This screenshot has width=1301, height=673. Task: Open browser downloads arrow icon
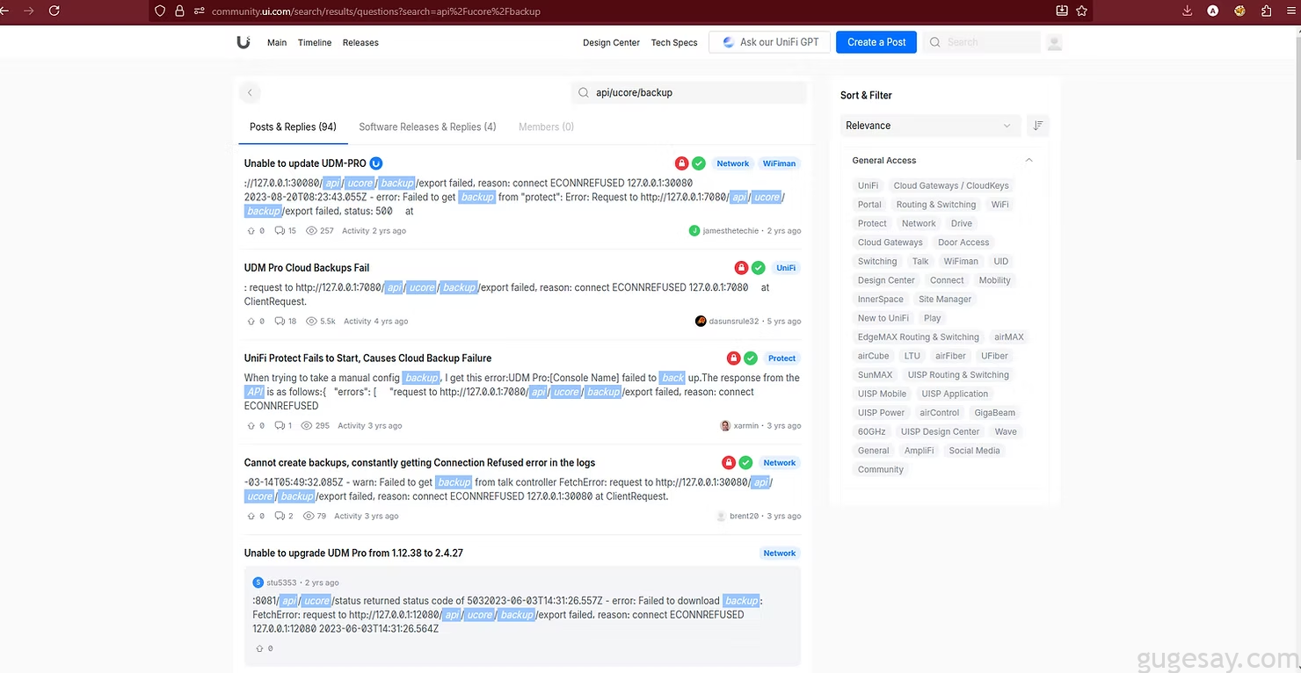tap(1188, 11)
